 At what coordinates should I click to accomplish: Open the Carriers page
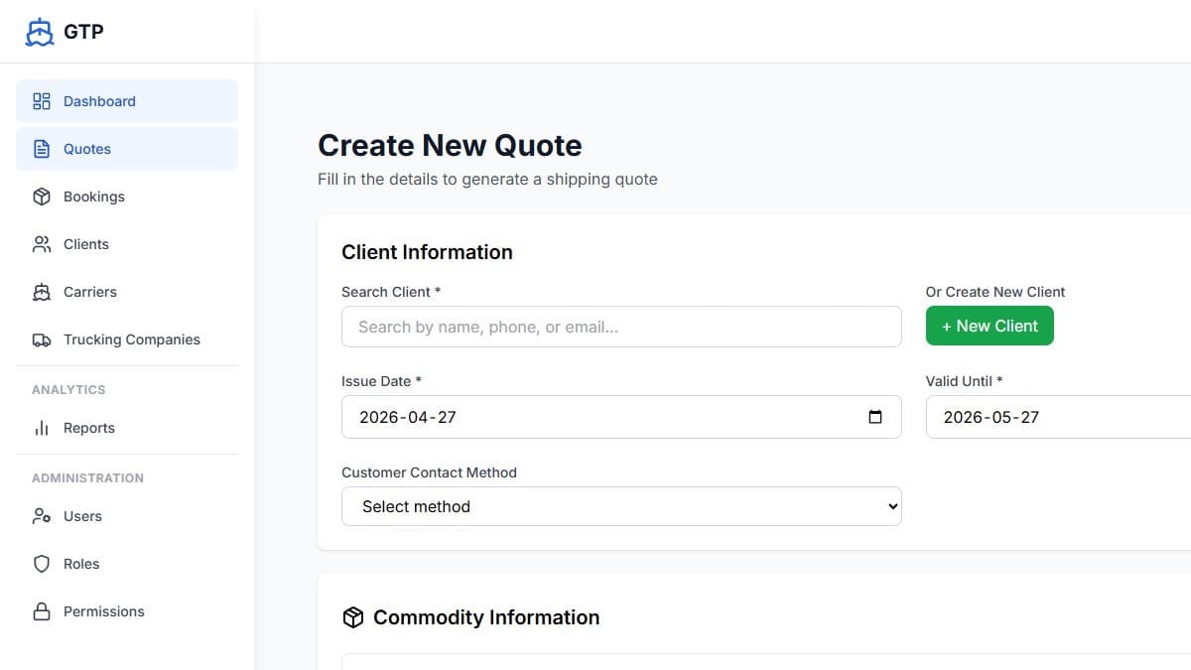click(x=127, y=292)
